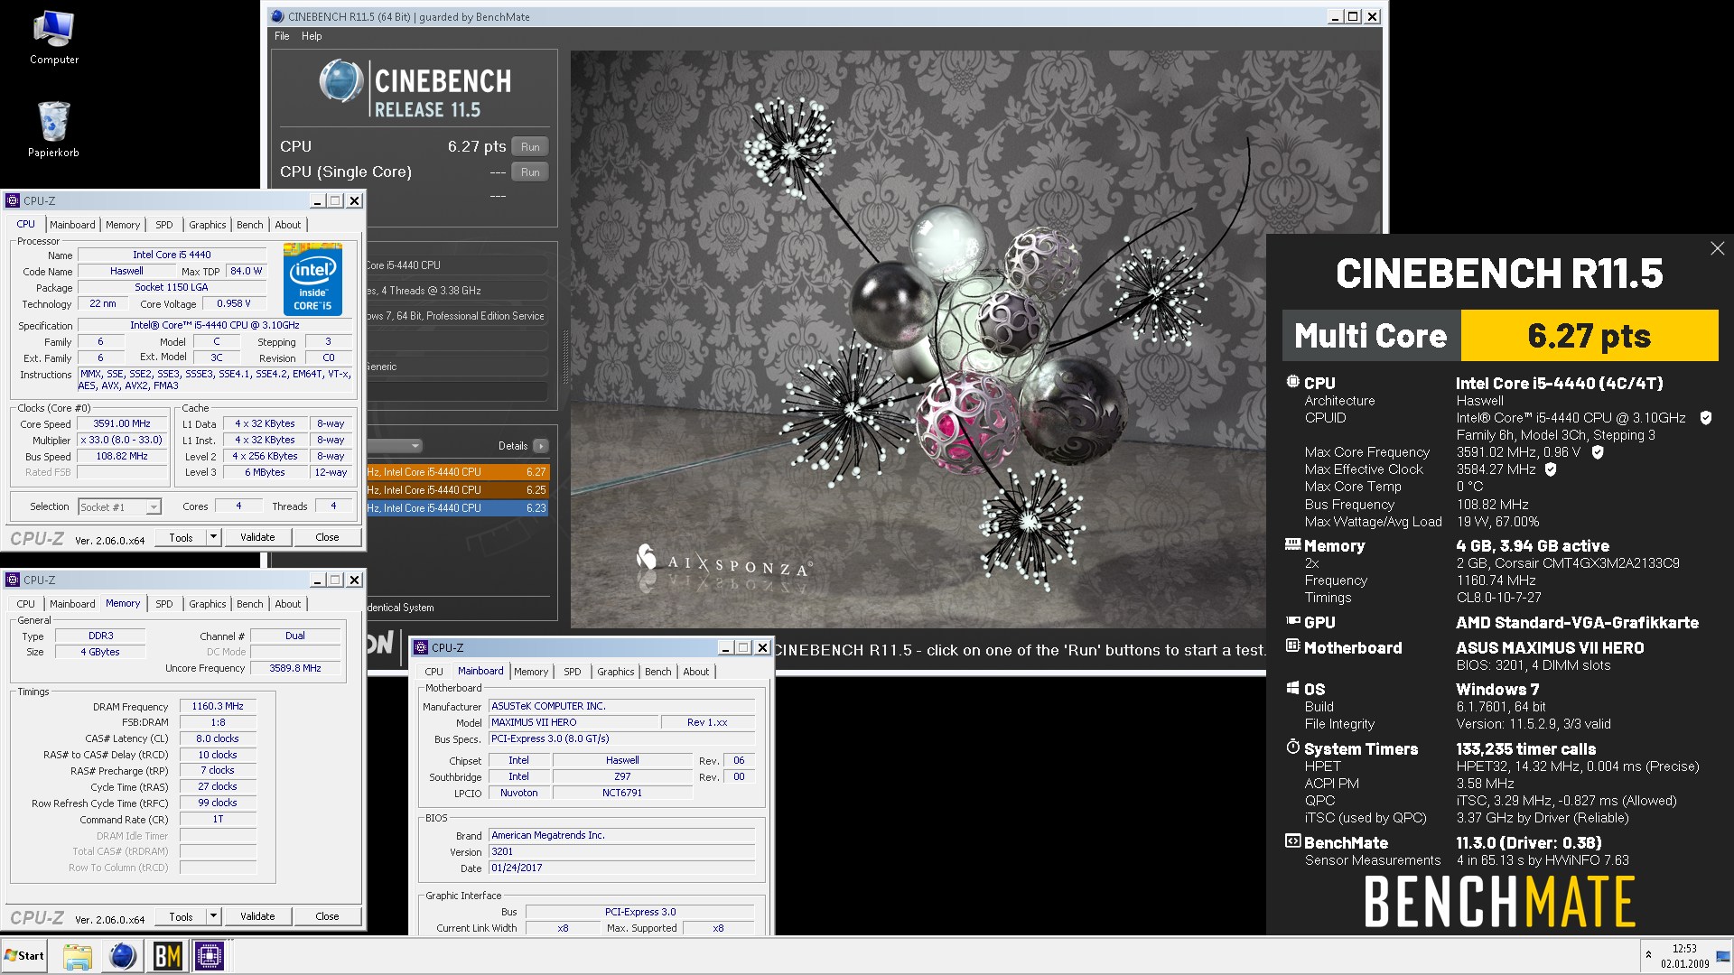
Task: Click the Motherboard icon in BenchMate panel
Action: point(1293,646)
